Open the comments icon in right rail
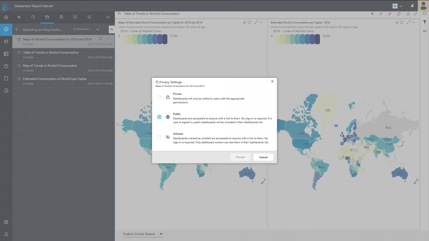 425,14
